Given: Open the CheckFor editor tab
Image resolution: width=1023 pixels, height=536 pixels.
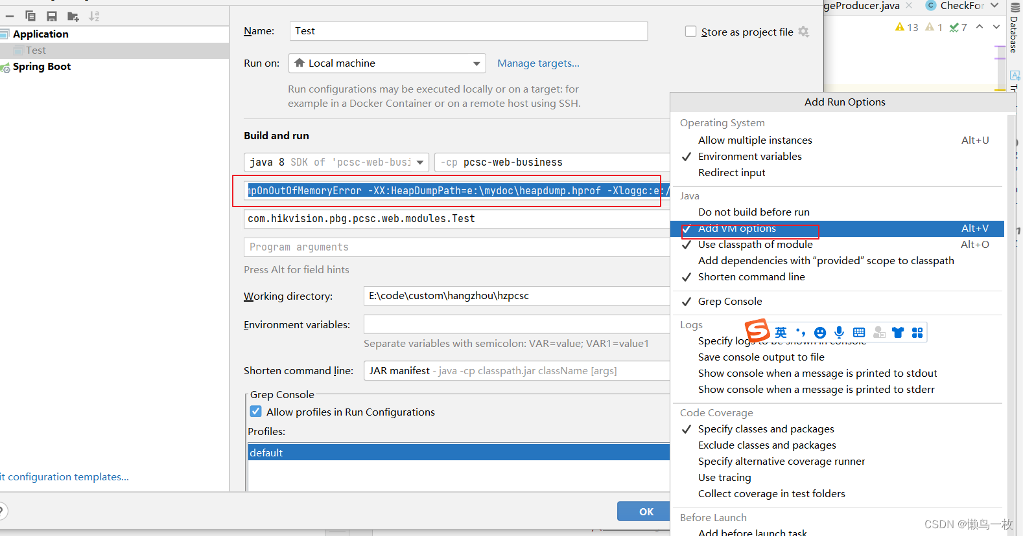Looking at the screenshot, I should (954, 6).
